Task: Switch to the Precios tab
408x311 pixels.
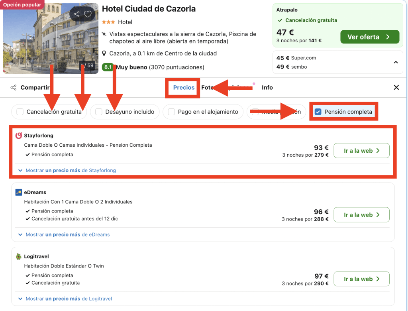Action: point(184,88)
